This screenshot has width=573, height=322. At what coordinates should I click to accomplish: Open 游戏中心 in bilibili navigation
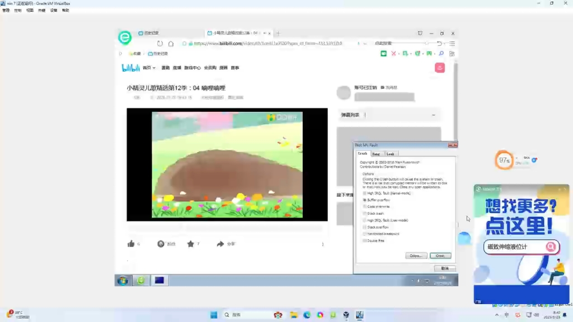pyautogui.click(x=192, y=68)
